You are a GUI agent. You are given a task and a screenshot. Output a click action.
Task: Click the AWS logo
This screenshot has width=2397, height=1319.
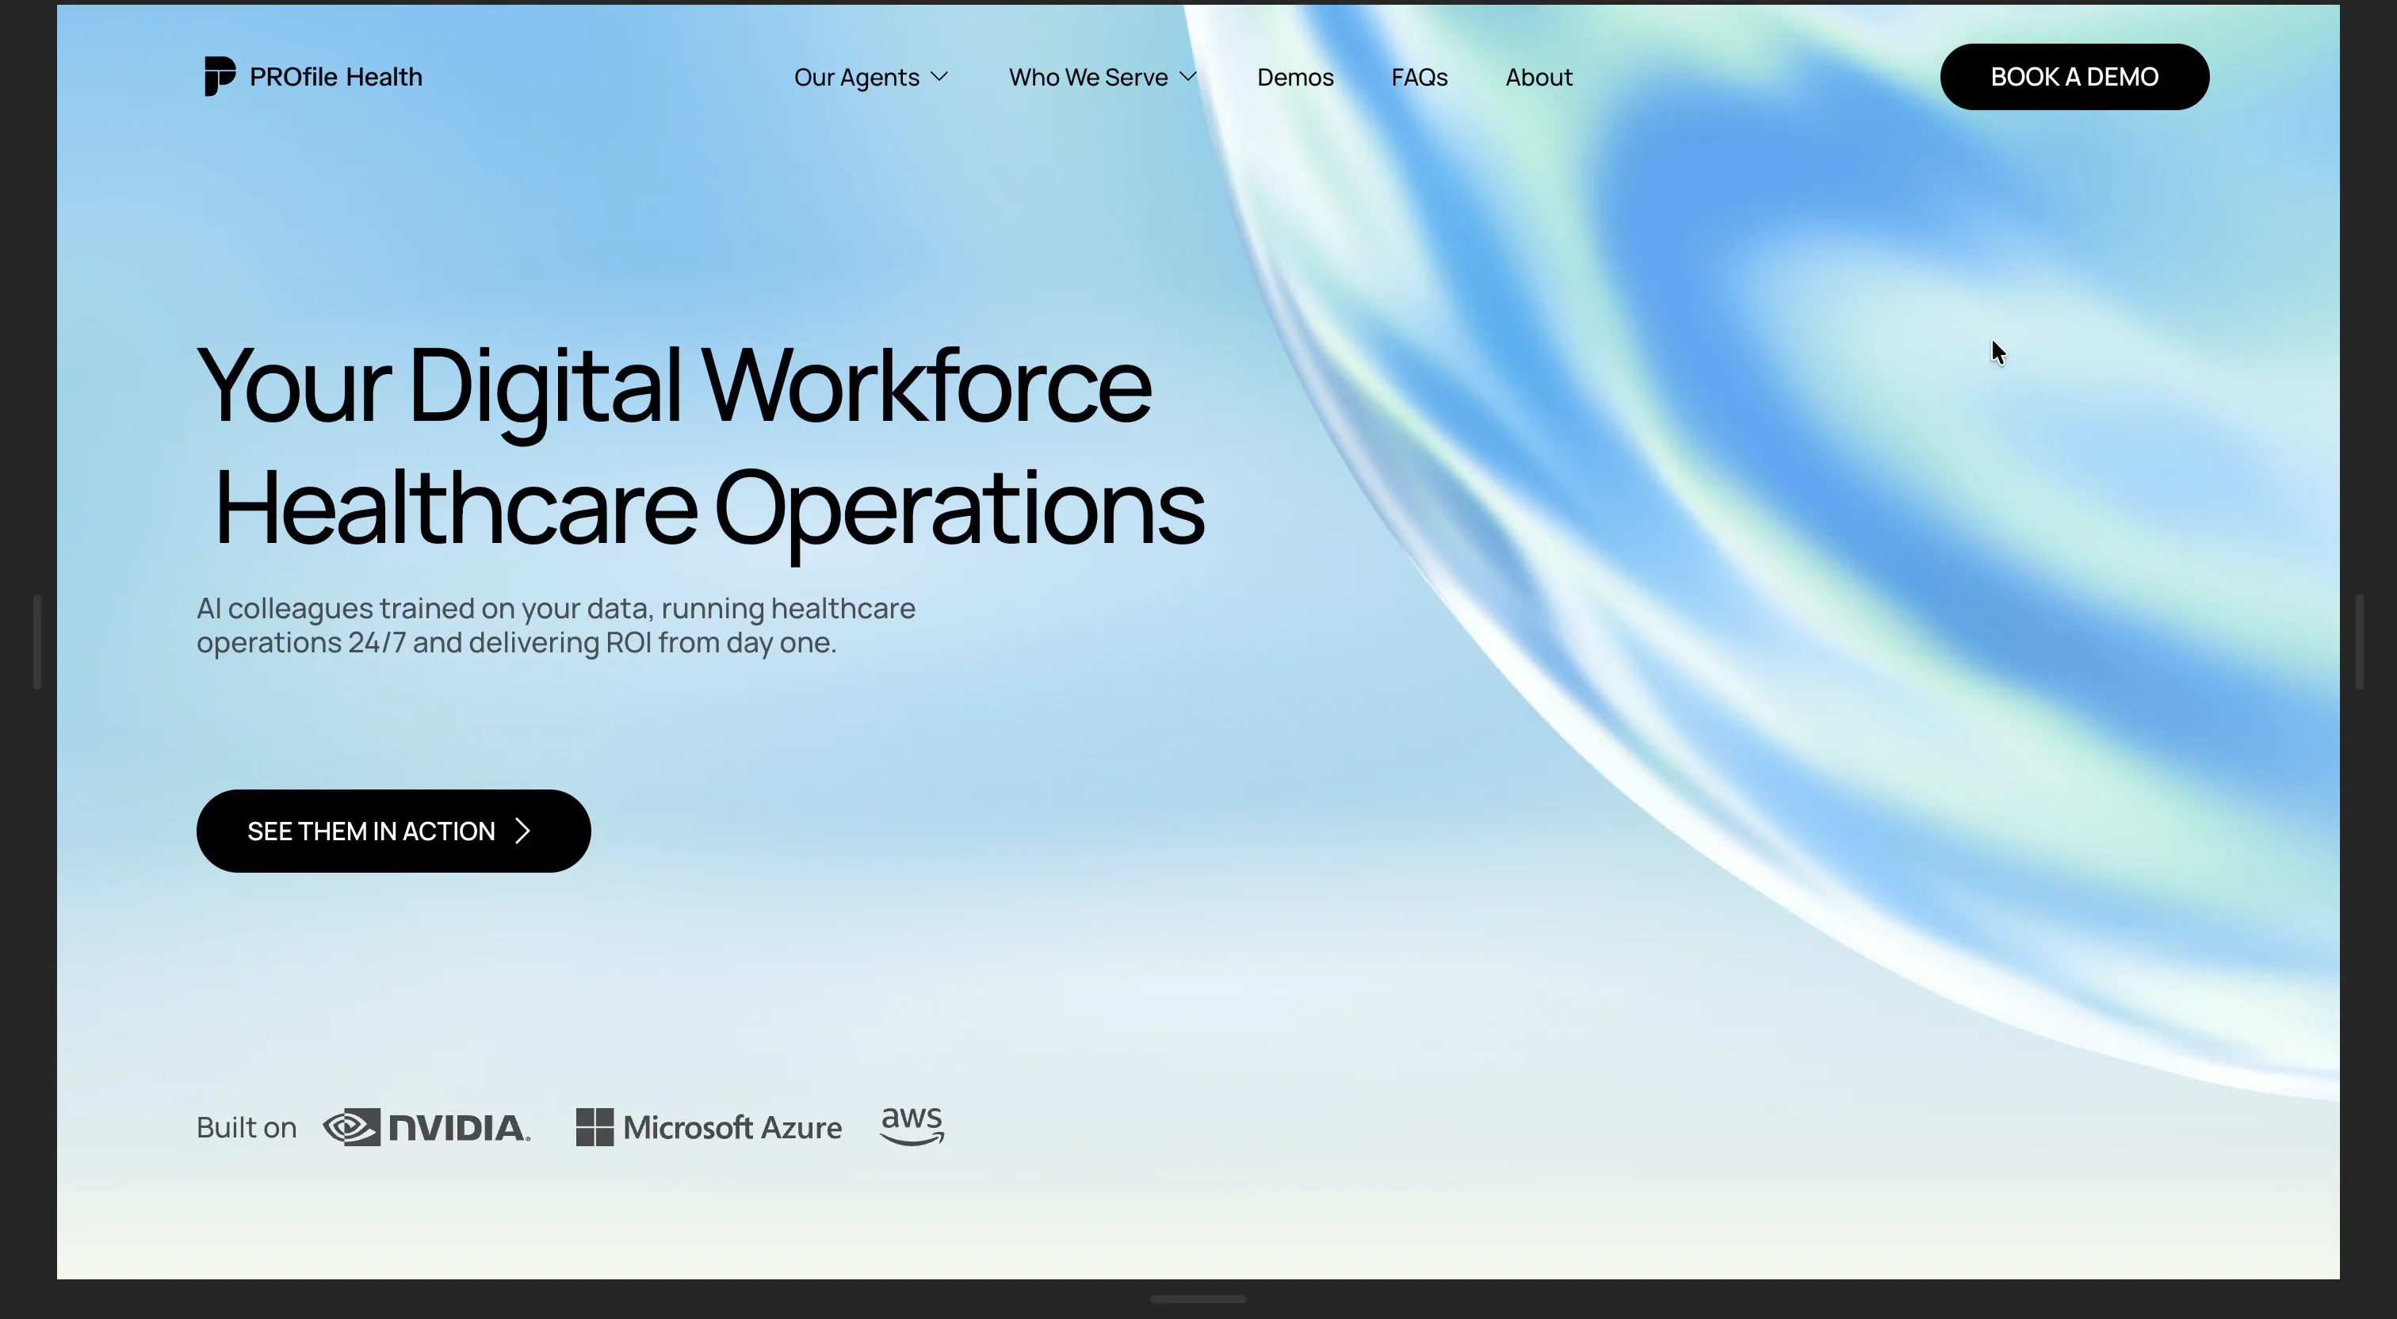[912, 1126]
